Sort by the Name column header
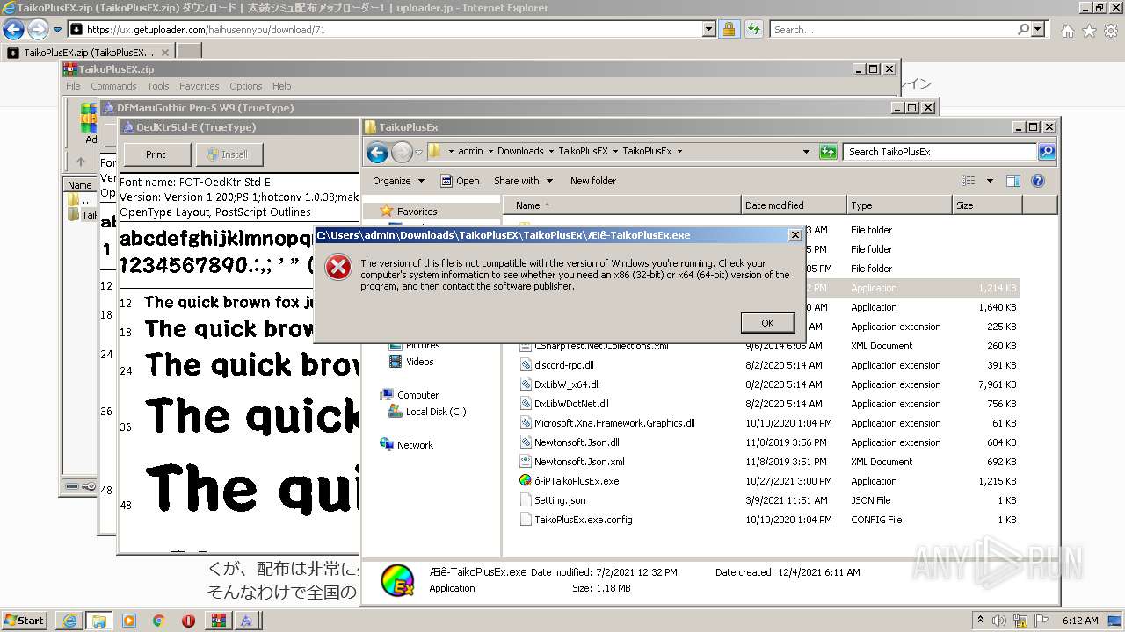The width and height of the screenshot is (1125, 632). 622,205
